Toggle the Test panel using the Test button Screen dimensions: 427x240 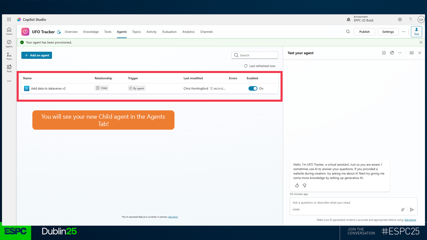pyautogui.click(x=416, y=32)
